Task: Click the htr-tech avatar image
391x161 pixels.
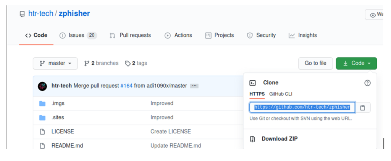Action: click(x=42, y=86)
